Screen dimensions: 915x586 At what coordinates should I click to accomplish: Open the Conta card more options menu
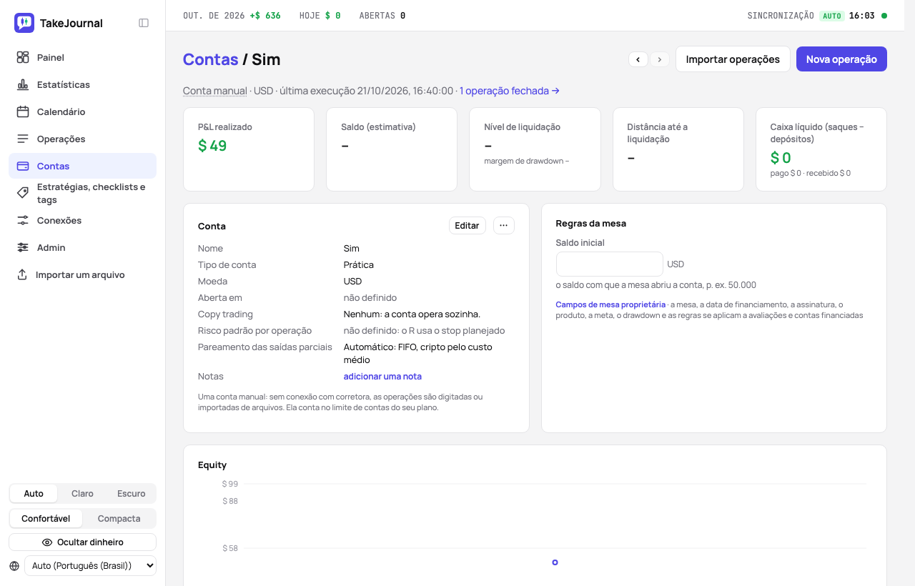[504, 226]
